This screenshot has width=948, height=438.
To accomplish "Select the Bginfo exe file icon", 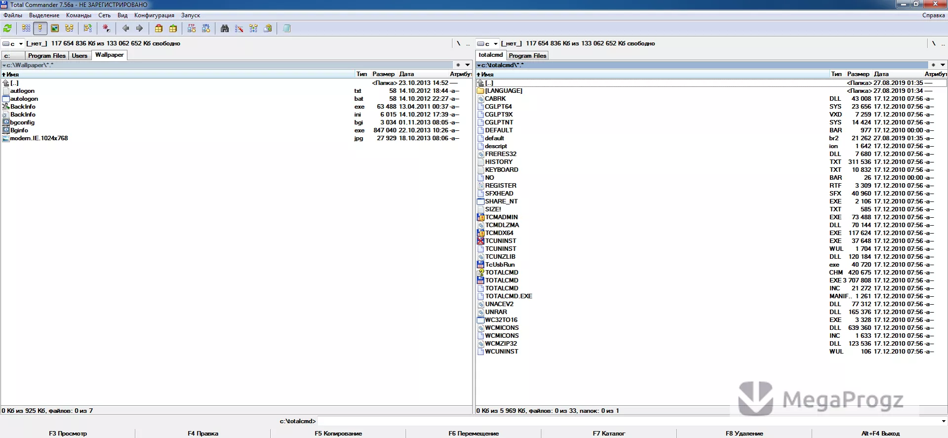I will [x=6, y=130].
